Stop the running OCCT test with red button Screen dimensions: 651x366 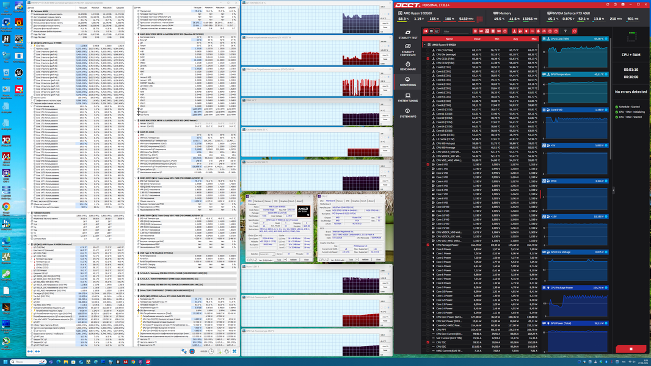click(x=631, y=349)
